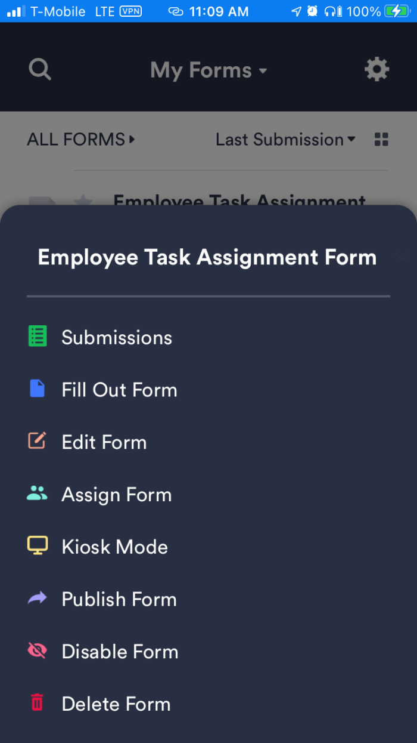Select the Publish Form option
417x743 pixels.
pyautogui.click(x=119, y=599)
